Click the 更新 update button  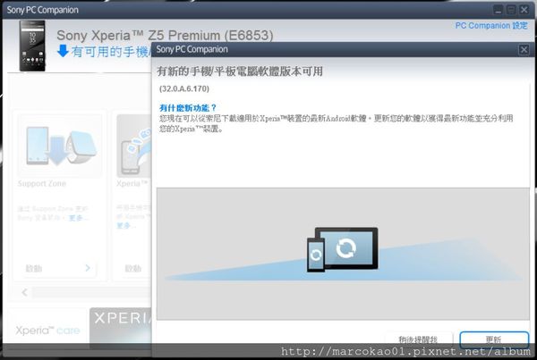coord(494,339)
